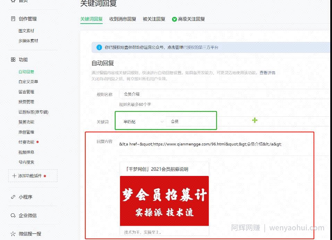Switch to the 被关注回复 tab

click(154, 19)
